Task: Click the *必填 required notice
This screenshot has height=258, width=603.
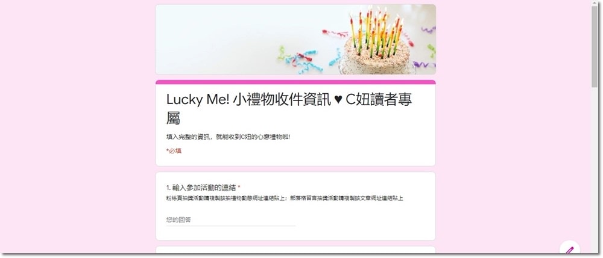Action: click(174, 151)
